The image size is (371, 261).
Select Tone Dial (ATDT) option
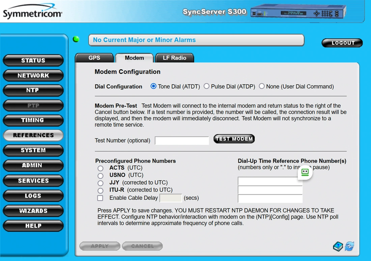[x=153, y=86]
